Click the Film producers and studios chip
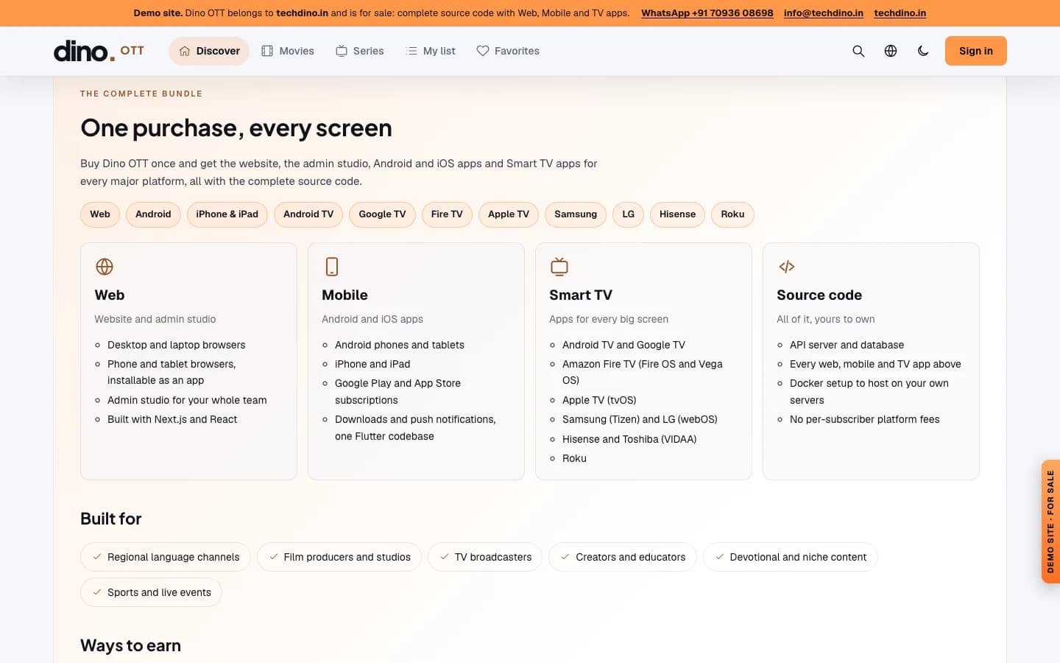 (339, 557)
